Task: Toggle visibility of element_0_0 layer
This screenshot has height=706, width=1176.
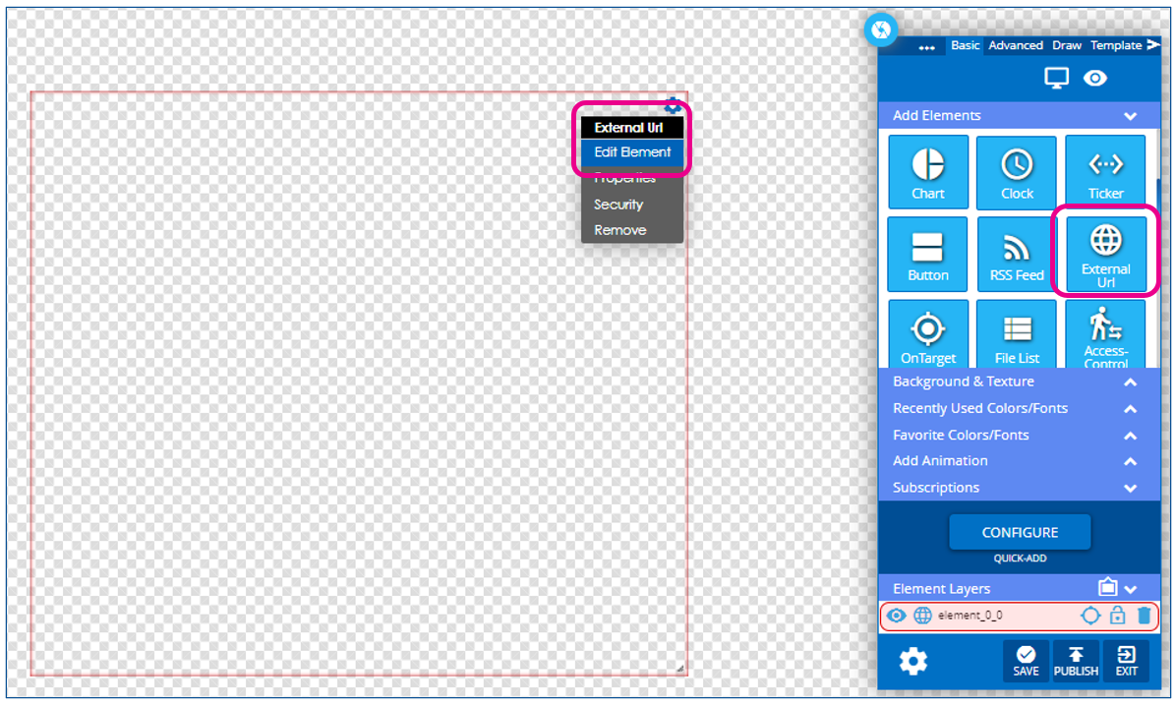Action: coord(896,616)
